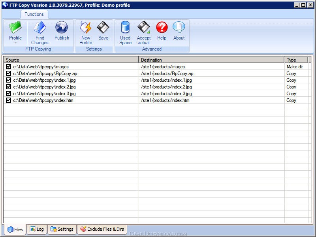The width and height of the screenshot is (316, 237).
Task: Uncheck the ftpcopy\images row checkbox
Action: [x=8, y=66]
